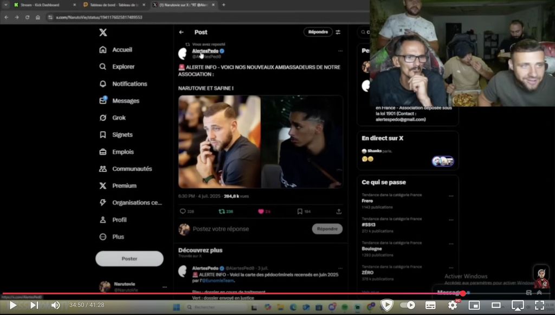Expand the Plus menu in the sidebar
The height and width of the screenshot is (315, 555).
112,236
